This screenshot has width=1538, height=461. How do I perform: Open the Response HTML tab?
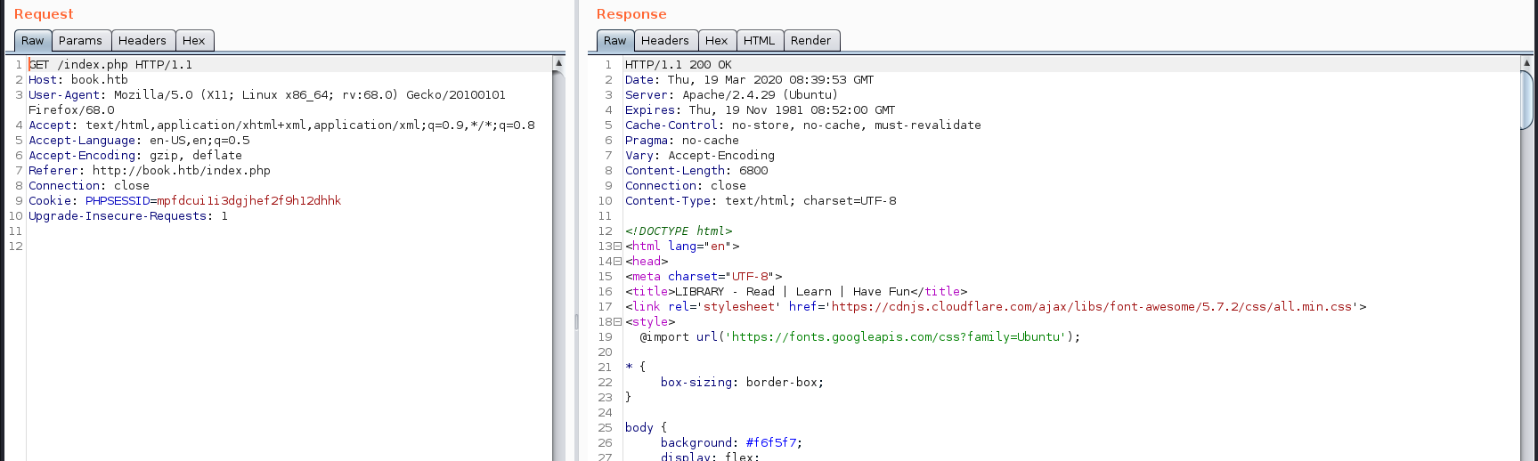pos(760,41)
